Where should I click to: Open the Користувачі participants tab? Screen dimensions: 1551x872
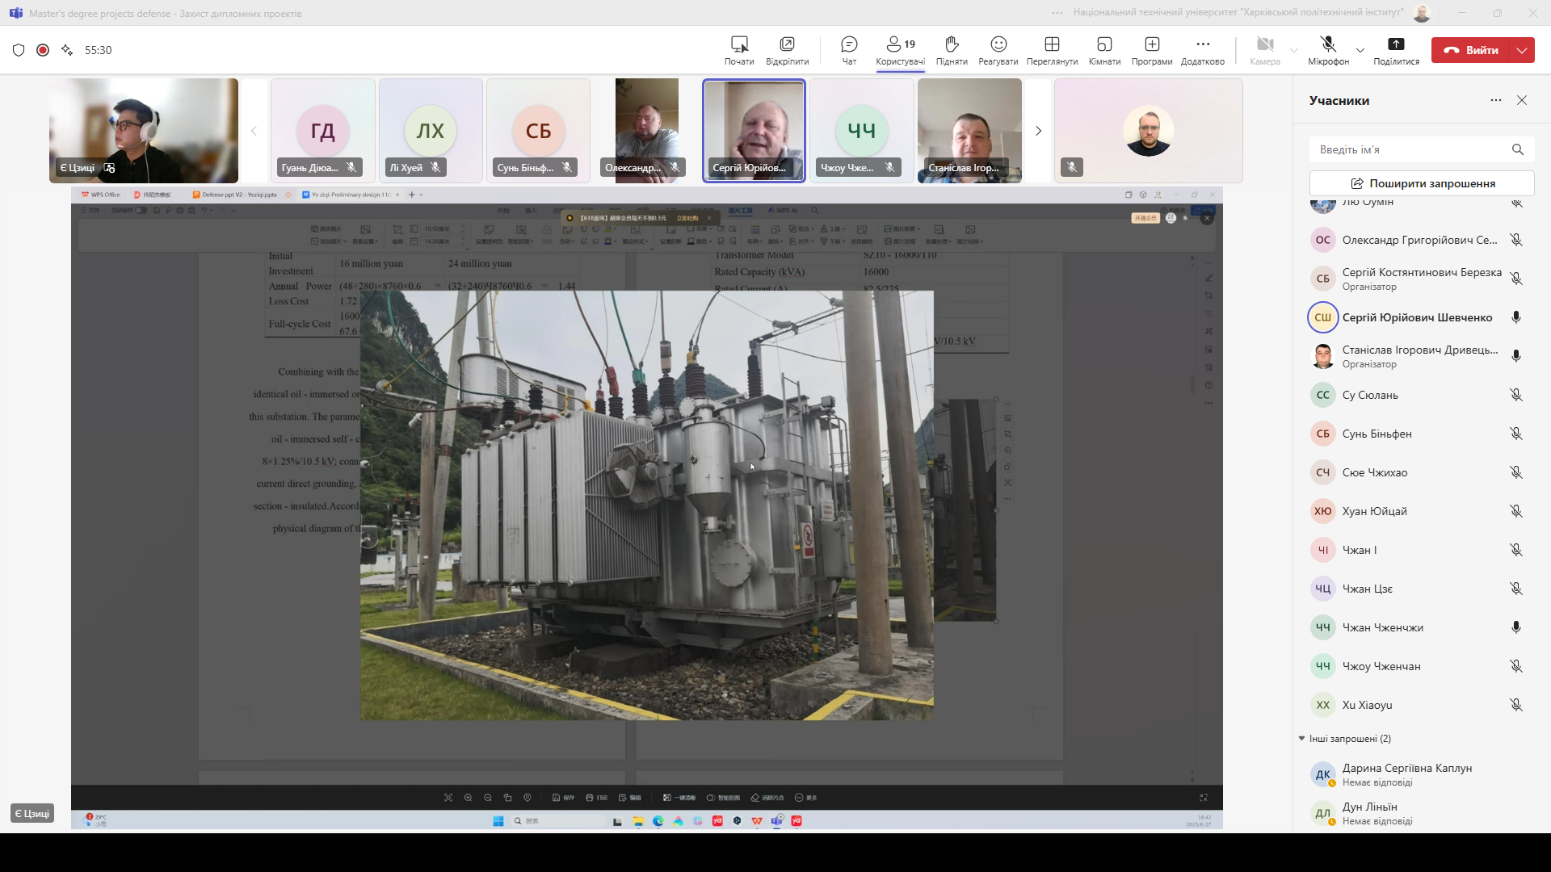[900, 50]
